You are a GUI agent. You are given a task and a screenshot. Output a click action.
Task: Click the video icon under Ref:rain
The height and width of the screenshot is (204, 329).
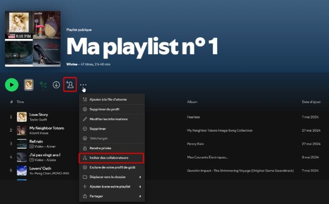[x=31, y=146]
